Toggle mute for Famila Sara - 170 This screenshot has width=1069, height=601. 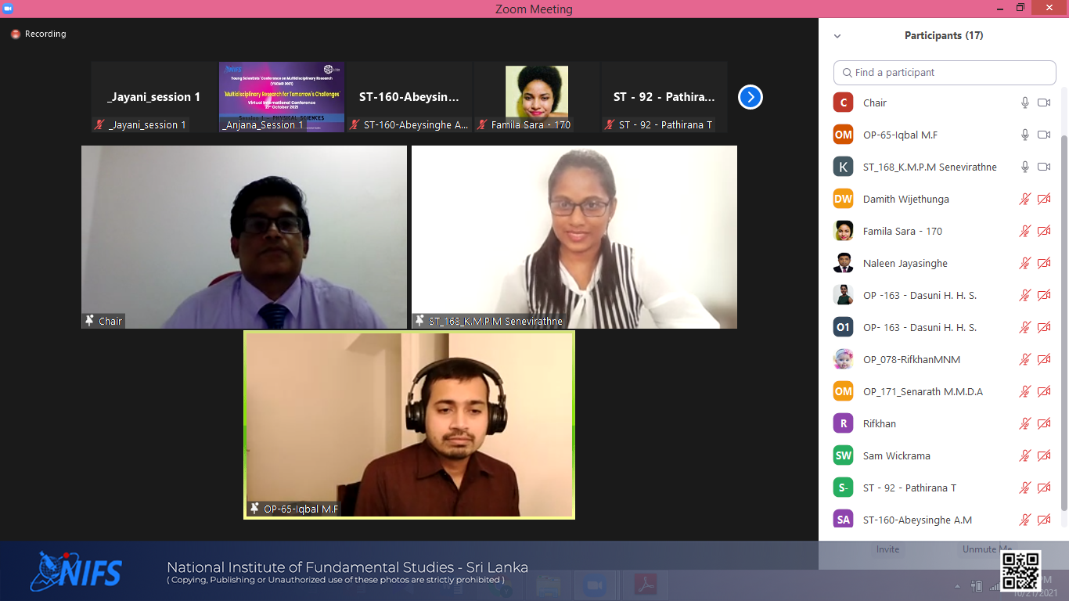click(1024, 231)
